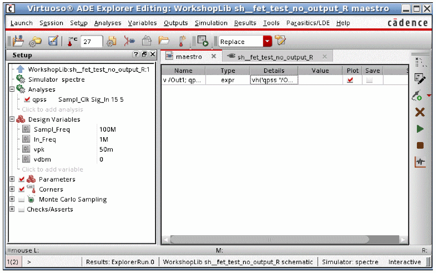436x273 pixels.
Task: Collapse the Analyses tree node
Action: (12, 89)
